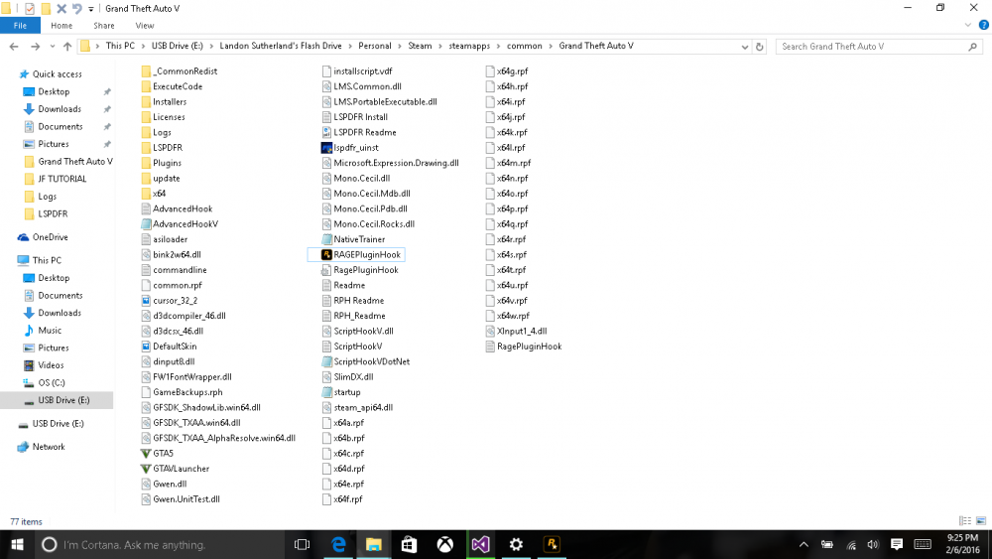Select the x64w.rpf file

(507, 316)
